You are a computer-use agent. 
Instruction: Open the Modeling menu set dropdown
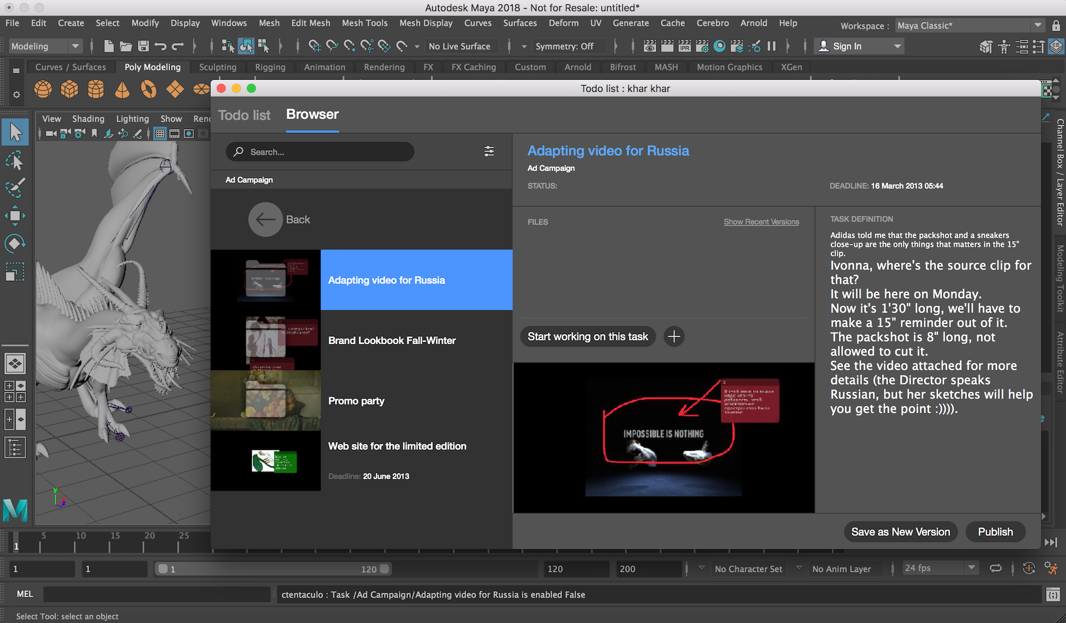coord(45,46)
